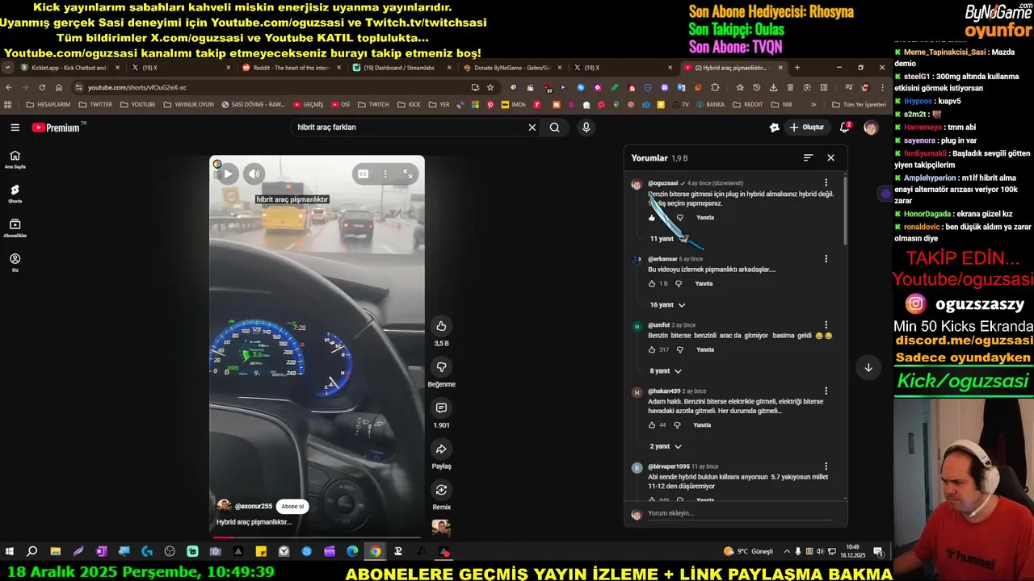The width and height of the screenshot is (1034, 581).
Task: Open Abonelikler in YouTube sidebar
Action: 15,228
